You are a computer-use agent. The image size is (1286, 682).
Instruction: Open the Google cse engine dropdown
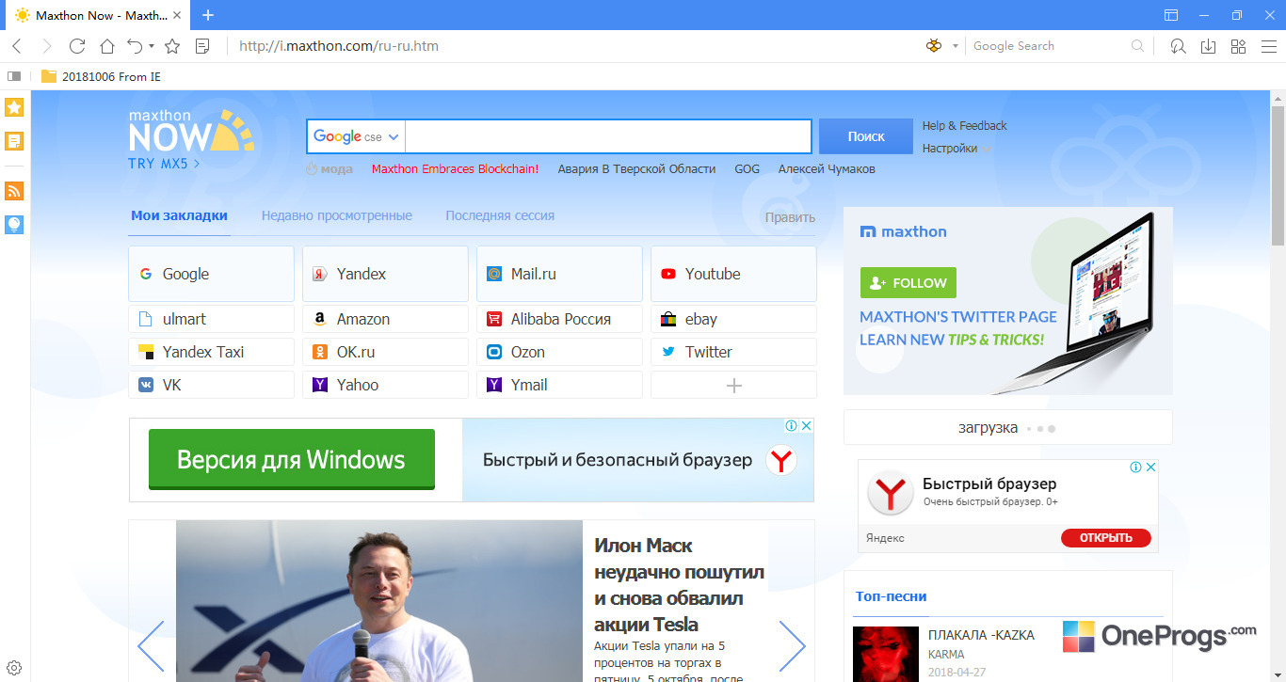tap(356, 136)
